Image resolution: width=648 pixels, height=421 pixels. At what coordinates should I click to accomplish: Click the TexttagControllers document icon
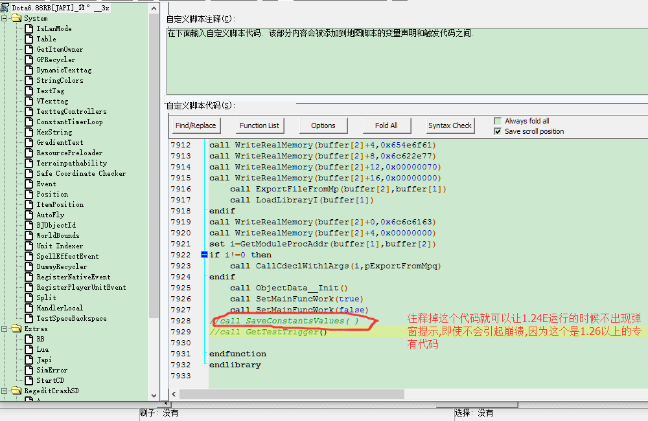[29, 111]
